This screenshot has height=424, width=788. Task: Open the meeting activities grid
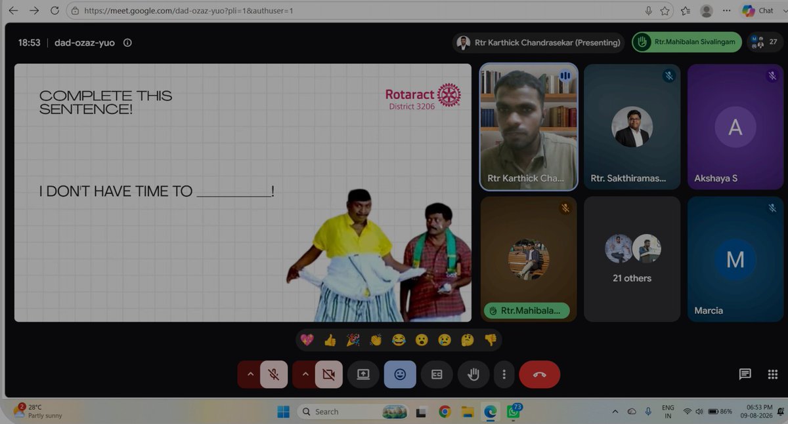click(x=772, y=374)
